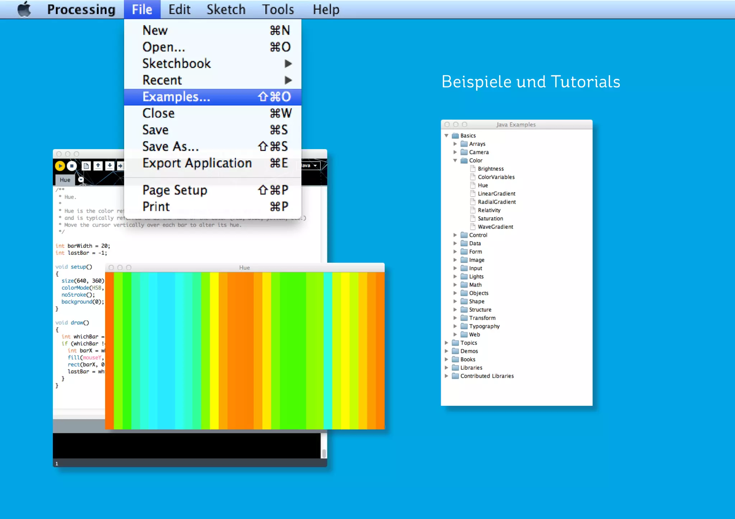Viewport: 735px width, 519px height.
Task: Select the Hue editor tab
Action: 65,180
